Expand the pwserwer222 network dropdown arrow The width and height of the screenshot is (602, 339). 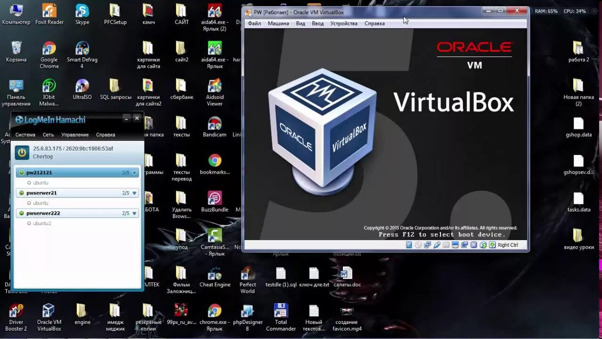click(134, 213)
